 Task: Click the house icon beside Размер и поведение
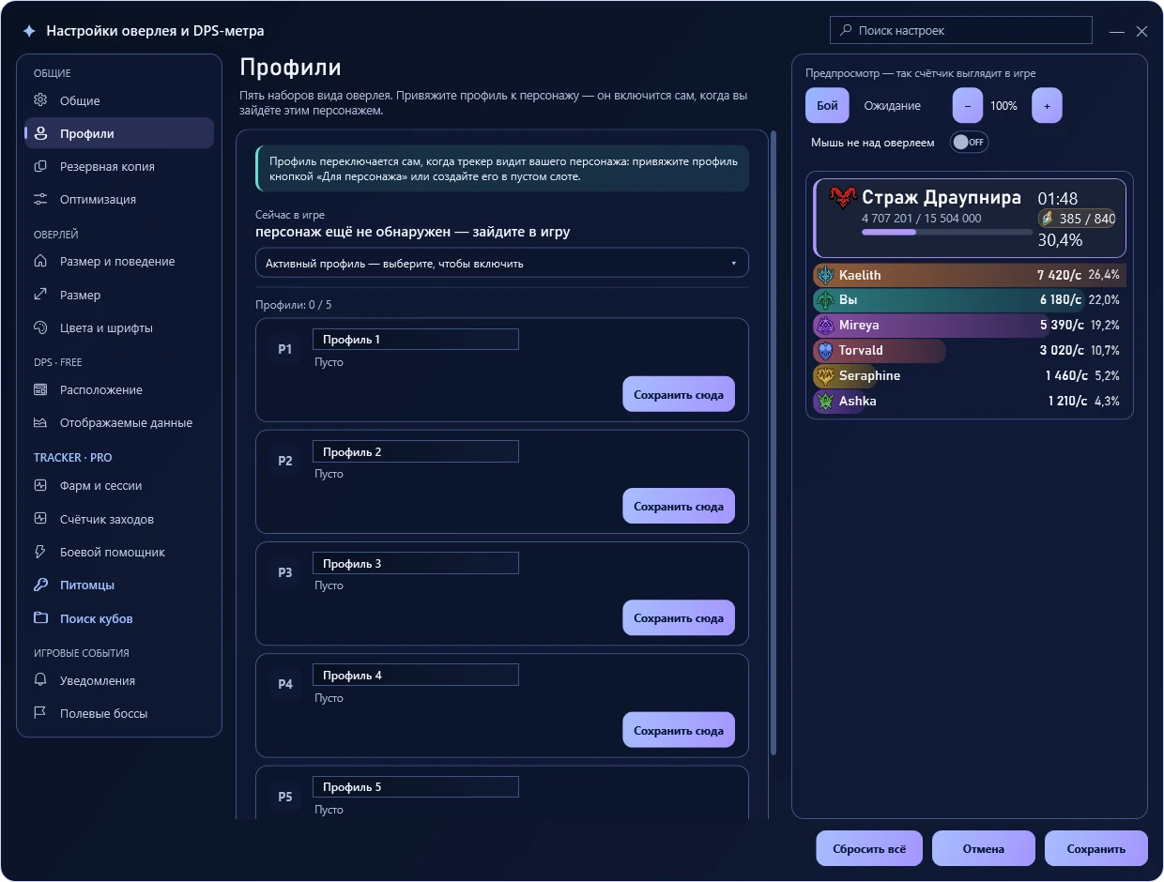40,261
